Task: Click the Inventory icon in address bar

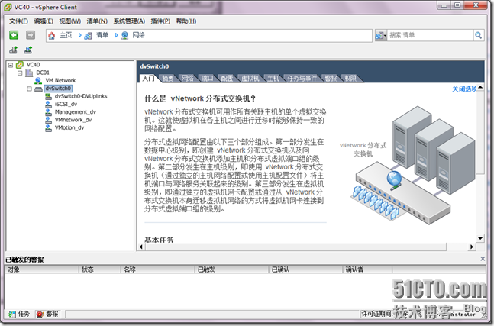Action: coord(89,36)
